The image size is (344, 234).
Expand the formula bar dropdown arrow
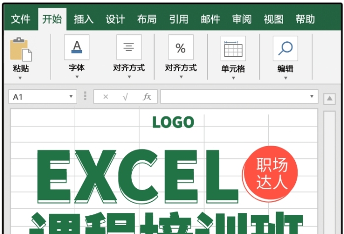[312, 96]
